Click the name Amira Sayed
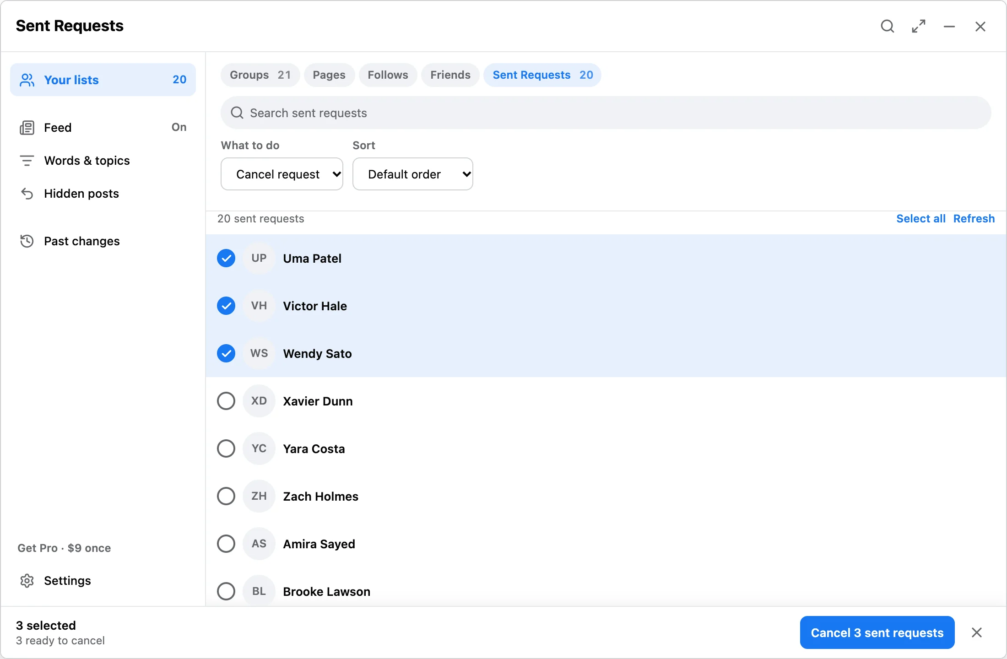 tap(319, 544)
